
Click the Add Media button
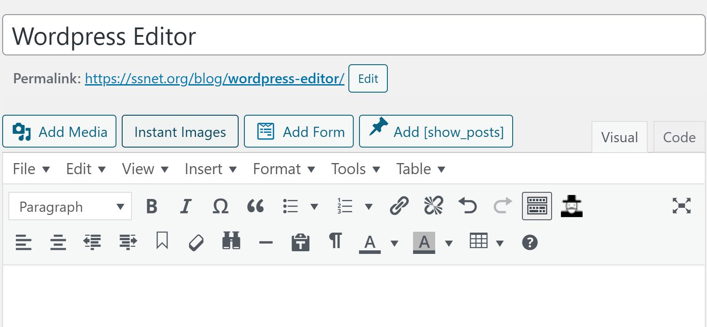click(x=59, y=132)
